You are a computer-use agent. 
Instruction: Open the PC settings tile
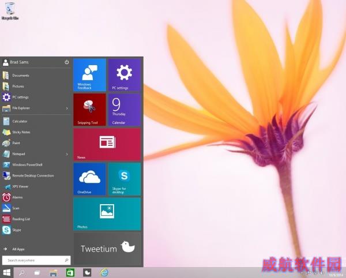125,75
